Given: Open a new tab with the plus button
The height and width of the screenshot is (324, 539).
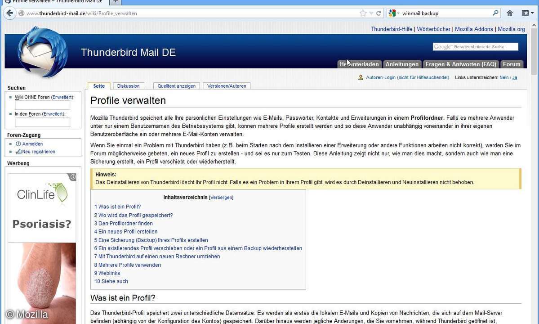Looking at the screenshot, I should 116,1.
